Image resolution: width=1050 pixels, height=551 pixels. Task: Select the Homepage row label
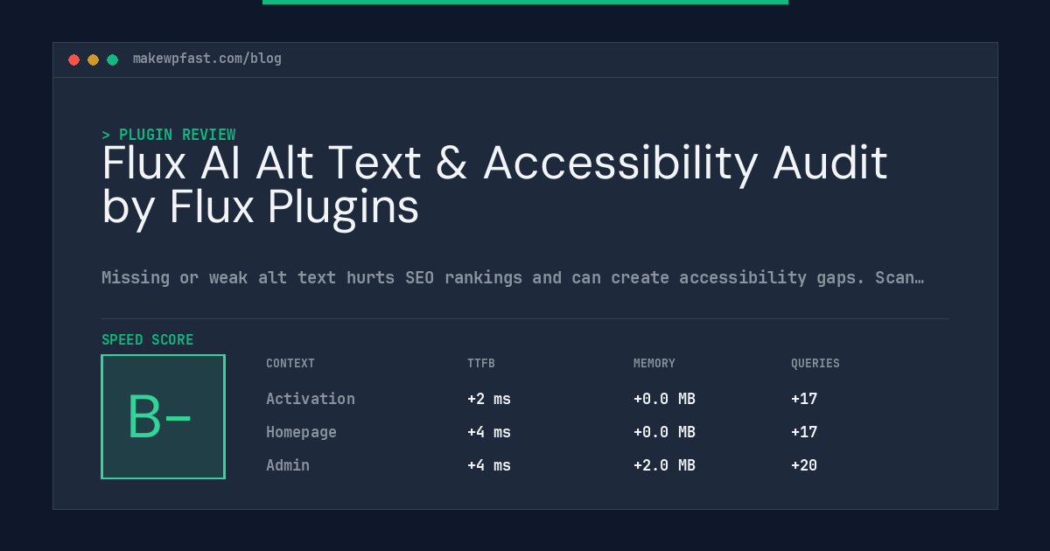pos(301,432)
